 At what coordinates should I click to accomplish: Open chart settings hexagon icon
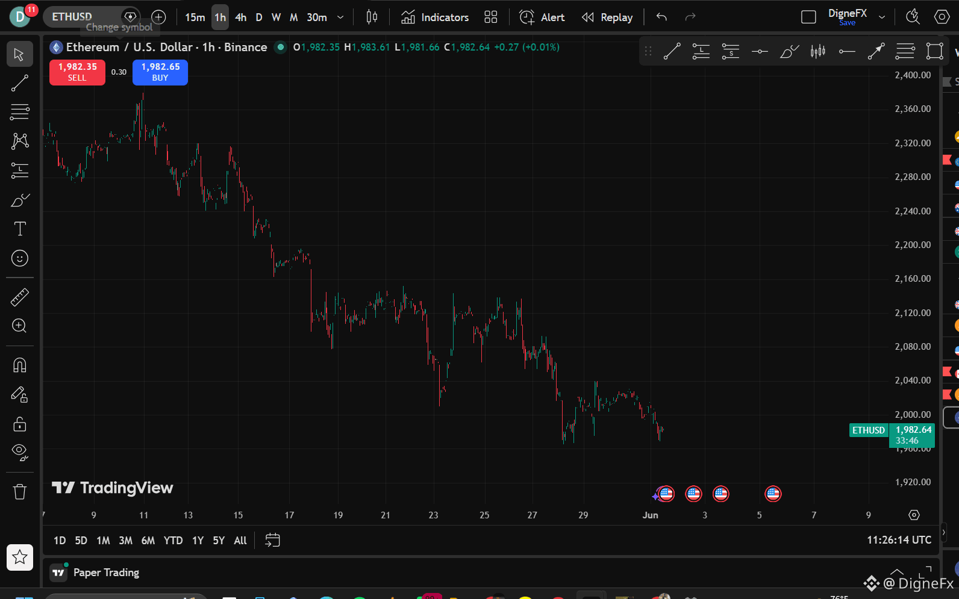coord(942,17)
